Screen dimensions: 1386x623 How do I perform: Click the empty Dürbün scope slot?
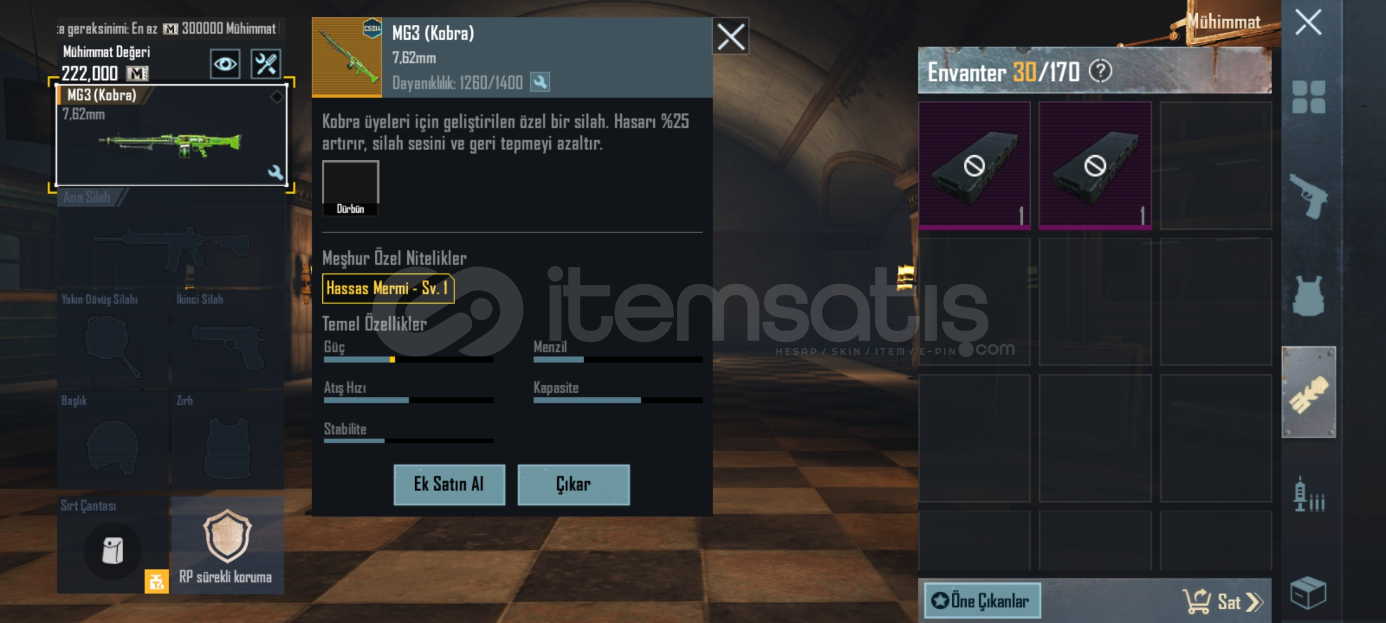(x=351, y=188)
